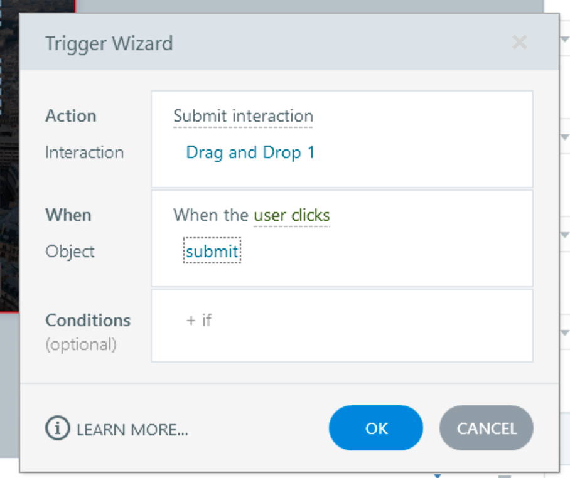
Task: Click the When label
Action: pos(68,215)
